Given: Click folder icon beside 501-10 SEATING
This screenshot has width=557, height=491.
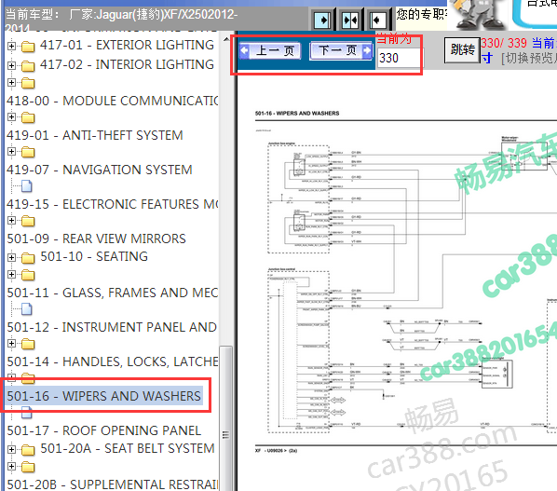Looking at the screenshot, I should point(28,258).
